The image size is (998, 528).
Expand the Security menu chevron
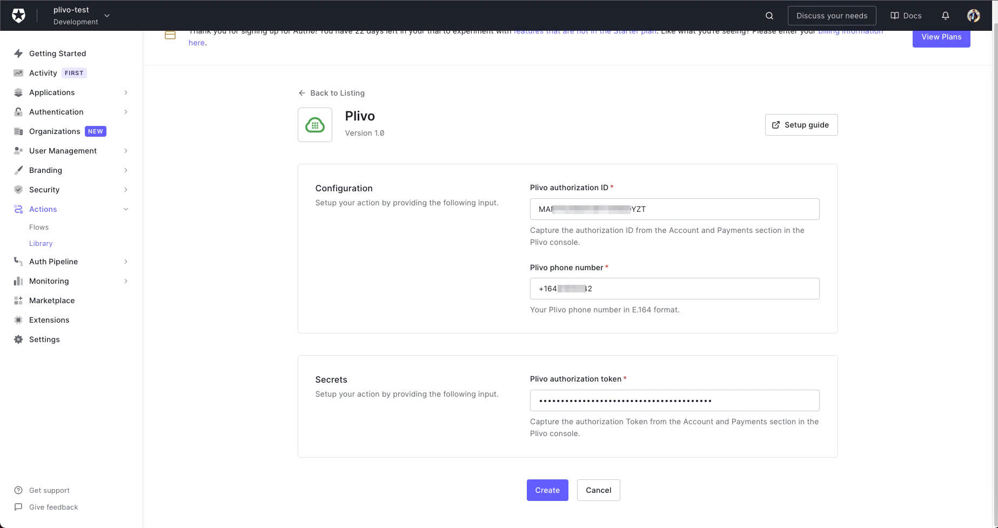point(126,190)
